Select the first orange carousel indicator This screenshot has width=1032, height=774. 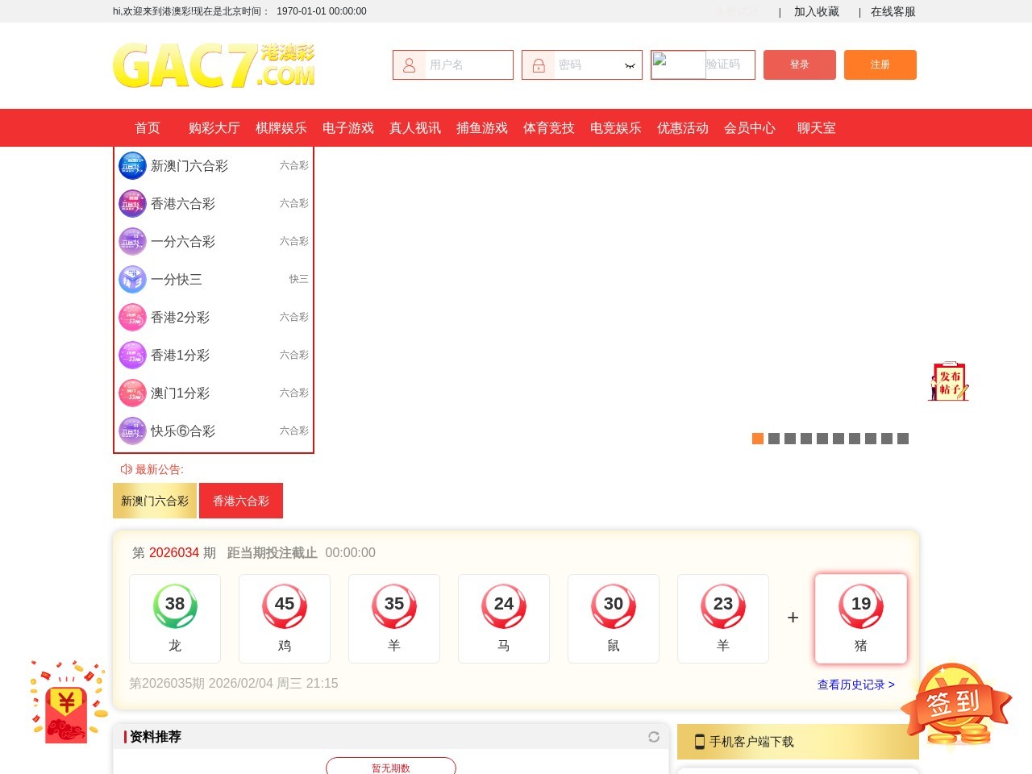[x=758, y=439]
